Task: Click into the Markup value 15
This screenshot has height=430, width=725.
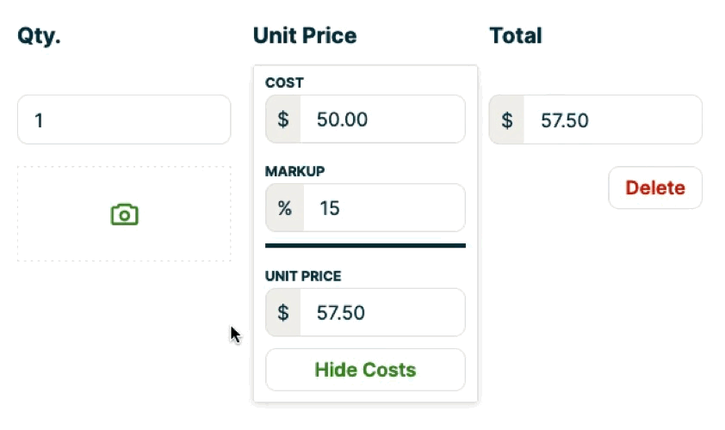Action: pos(381,208)
